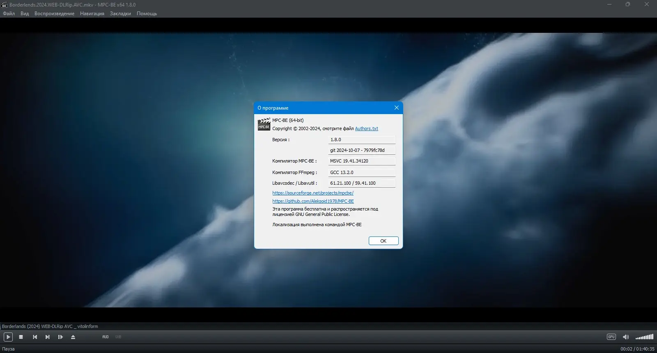Click the "Компилятор FFmpeg :" label
The image size is (657, 353).
tap(294, 172)
